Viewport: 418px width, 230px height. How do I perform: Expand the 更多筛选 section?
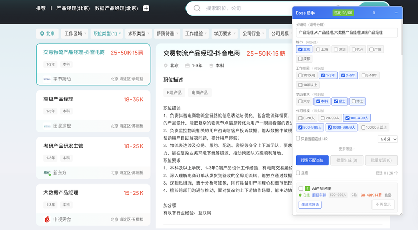coord(346,149)
